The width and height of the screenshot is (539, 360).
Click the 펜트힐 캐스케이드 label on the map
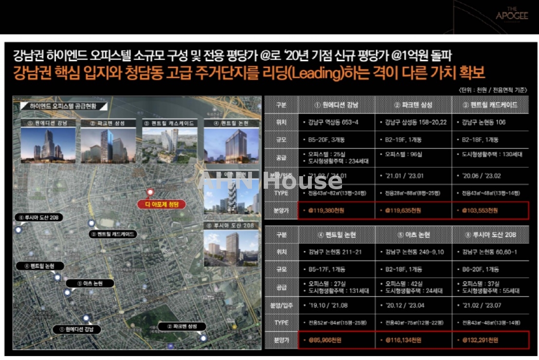click(x=113, y=234)
